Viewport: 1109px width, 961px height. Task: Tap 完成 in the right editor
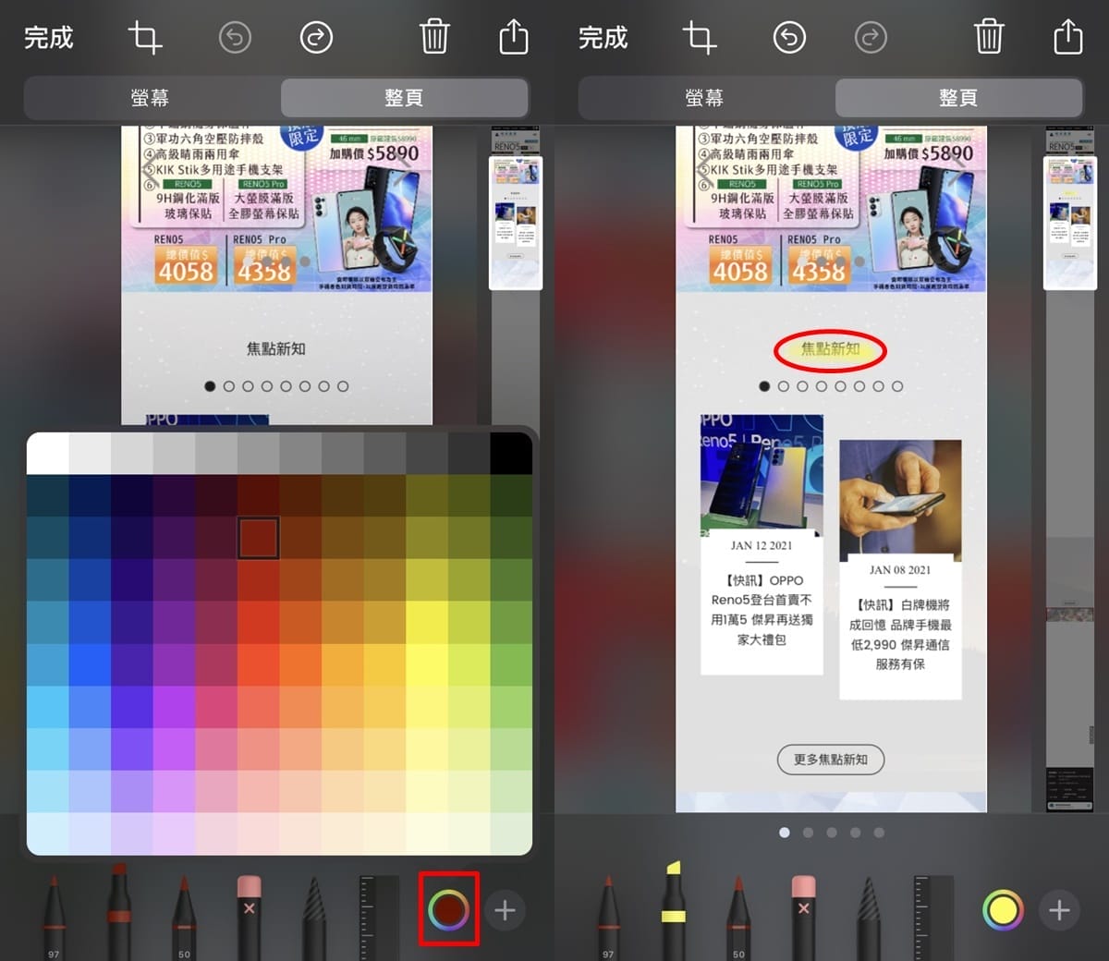coord(603,38)
